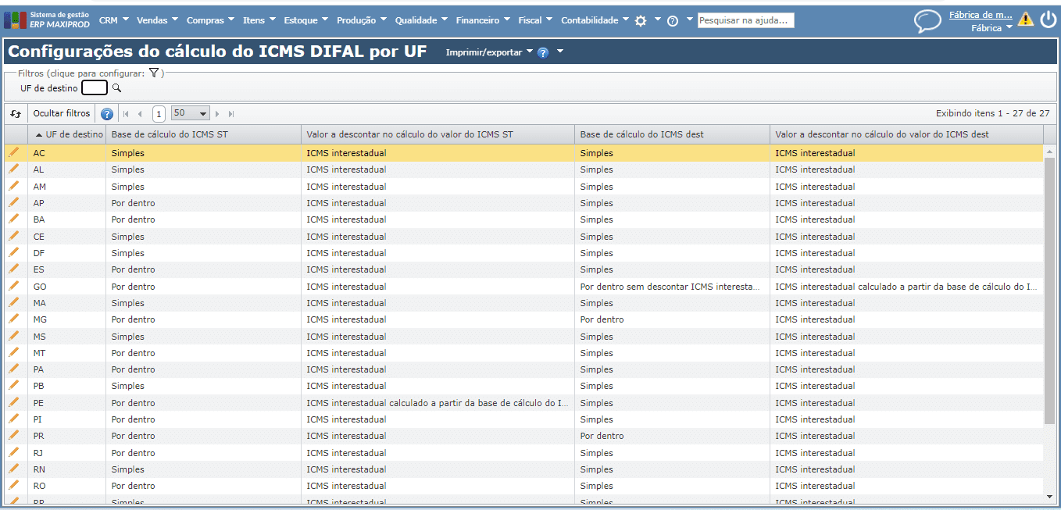Open the Vendas menu
Screen dimensions: 1061x510
pyautogui.click(x=157, y=20)
